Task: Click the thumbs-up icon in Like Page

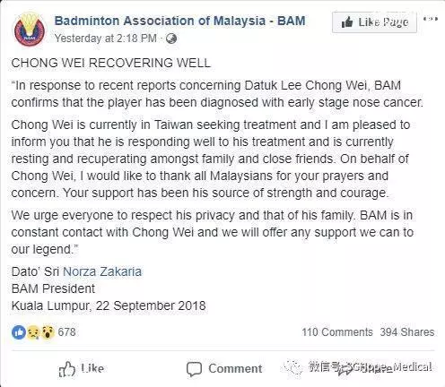Action: point(347,22)
